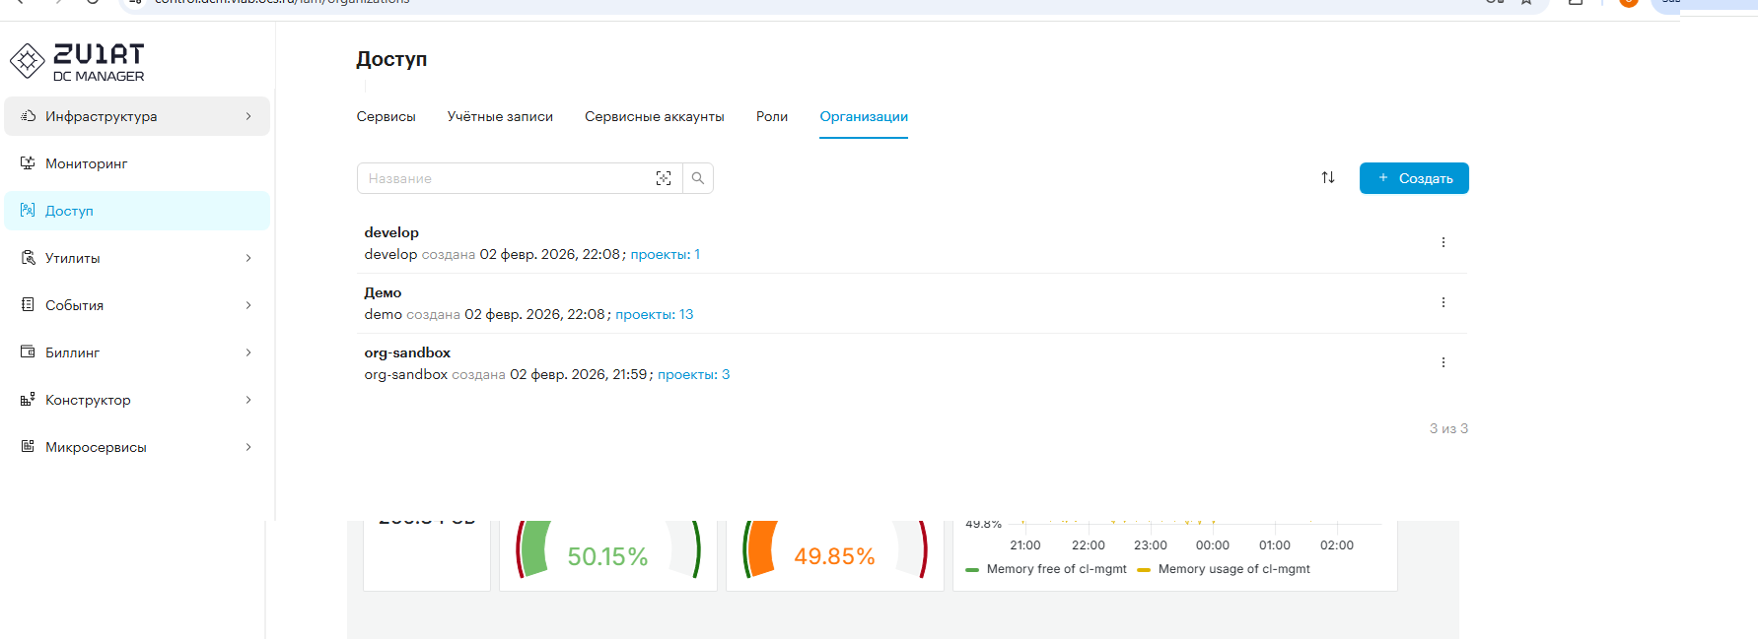Open the Роли tab
This screenshot has width=1758, height=639.
(771, 116)
